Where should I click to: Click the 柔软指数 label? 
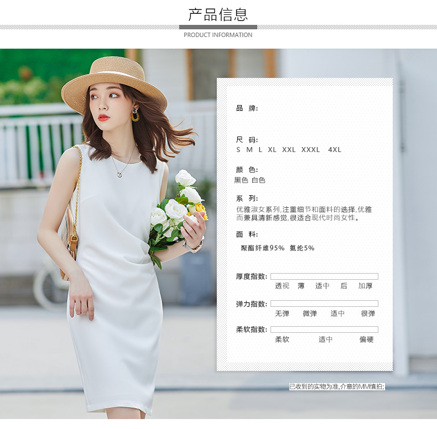point(251,329)
